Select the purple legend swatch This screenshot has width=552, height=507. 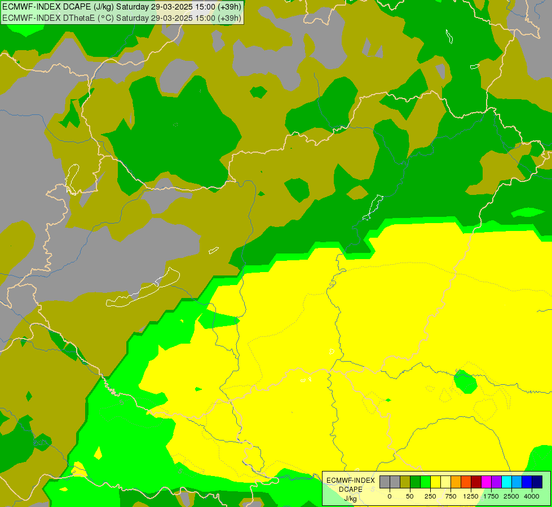tap(496, 482)
